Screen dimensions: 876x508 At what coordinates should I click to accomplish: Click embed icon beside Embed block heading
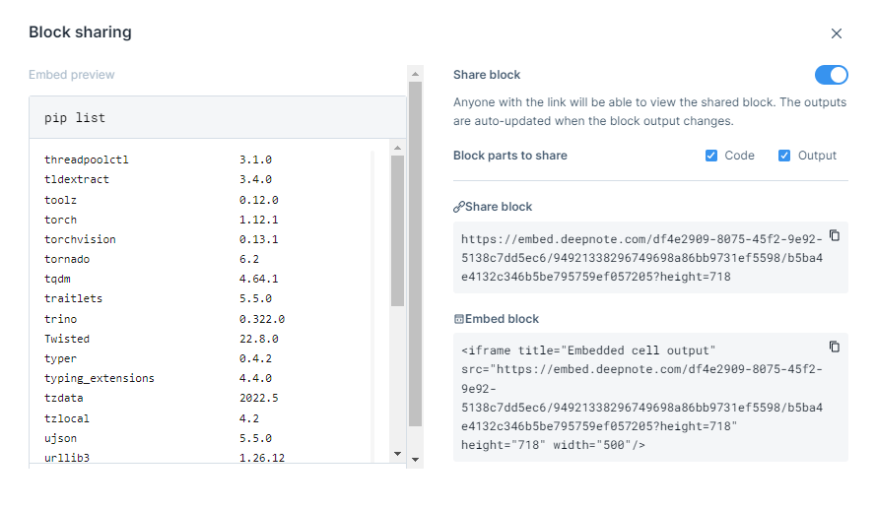point(459,319)
